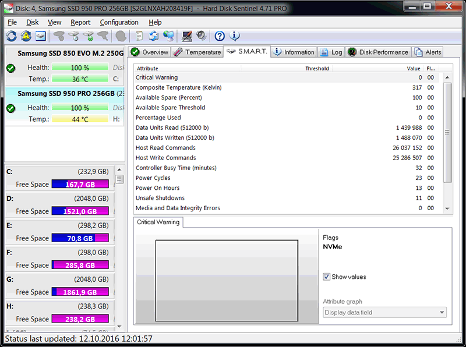Open the View menu
The height and width of the screenshot is (347, 466).
coord(54,23)
